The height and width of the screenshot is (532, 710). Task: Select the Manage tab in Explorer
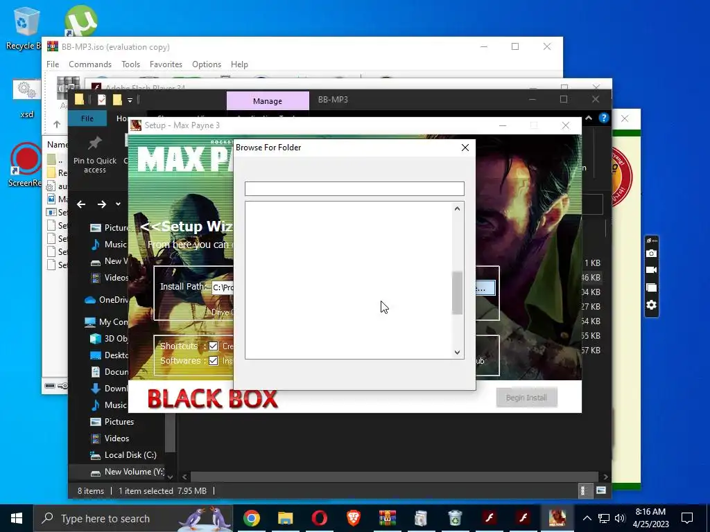tap(268, 101)
